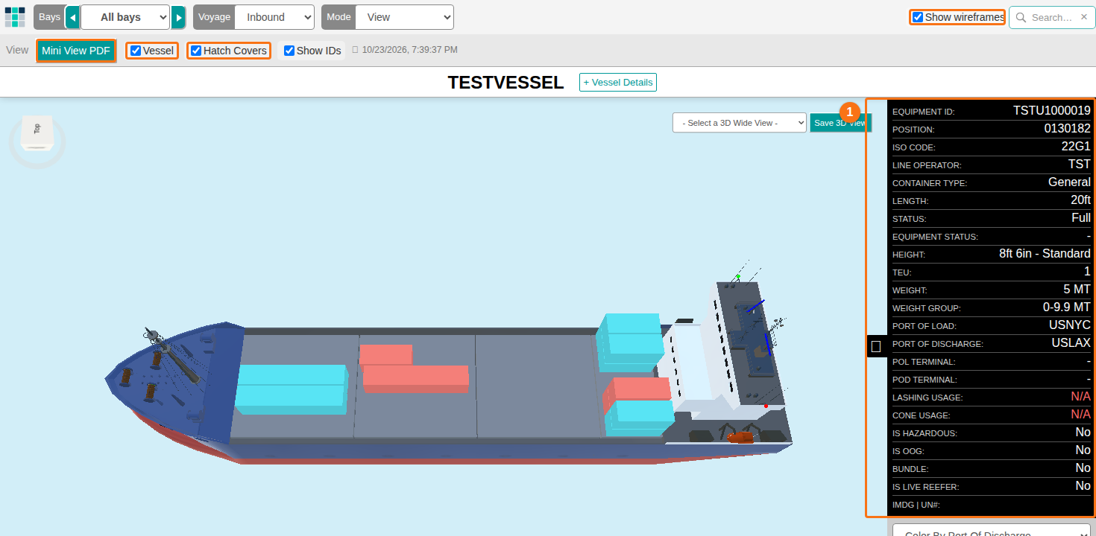Uncheck the Vessel checkbox
1096x536 pixels.
point(136,51)
